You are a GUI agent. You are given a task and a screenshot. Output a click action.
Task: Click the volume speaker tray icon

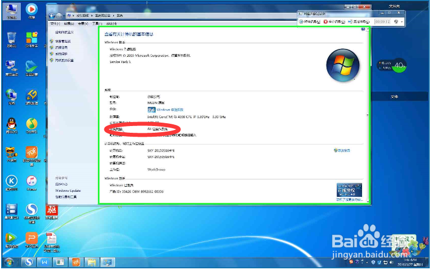(x=391, y=262)
